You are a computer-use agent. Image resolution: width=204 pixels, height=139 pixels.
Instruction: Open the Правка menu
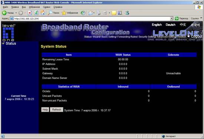(x=15, y=7)
